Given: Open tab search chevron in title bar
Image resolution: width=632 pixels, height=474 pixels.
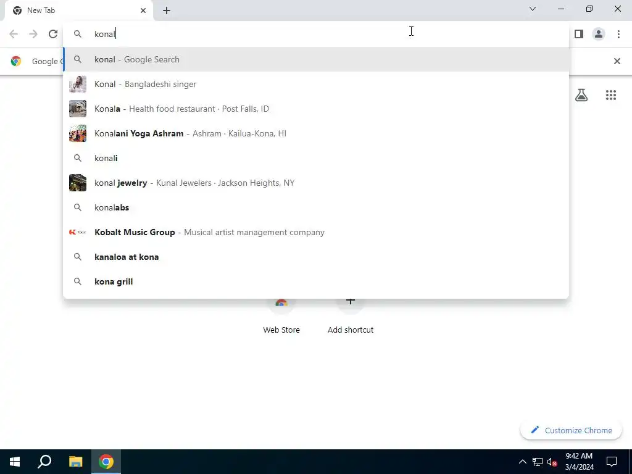Looking at the screenshot, I should click(x=533, y=9).
